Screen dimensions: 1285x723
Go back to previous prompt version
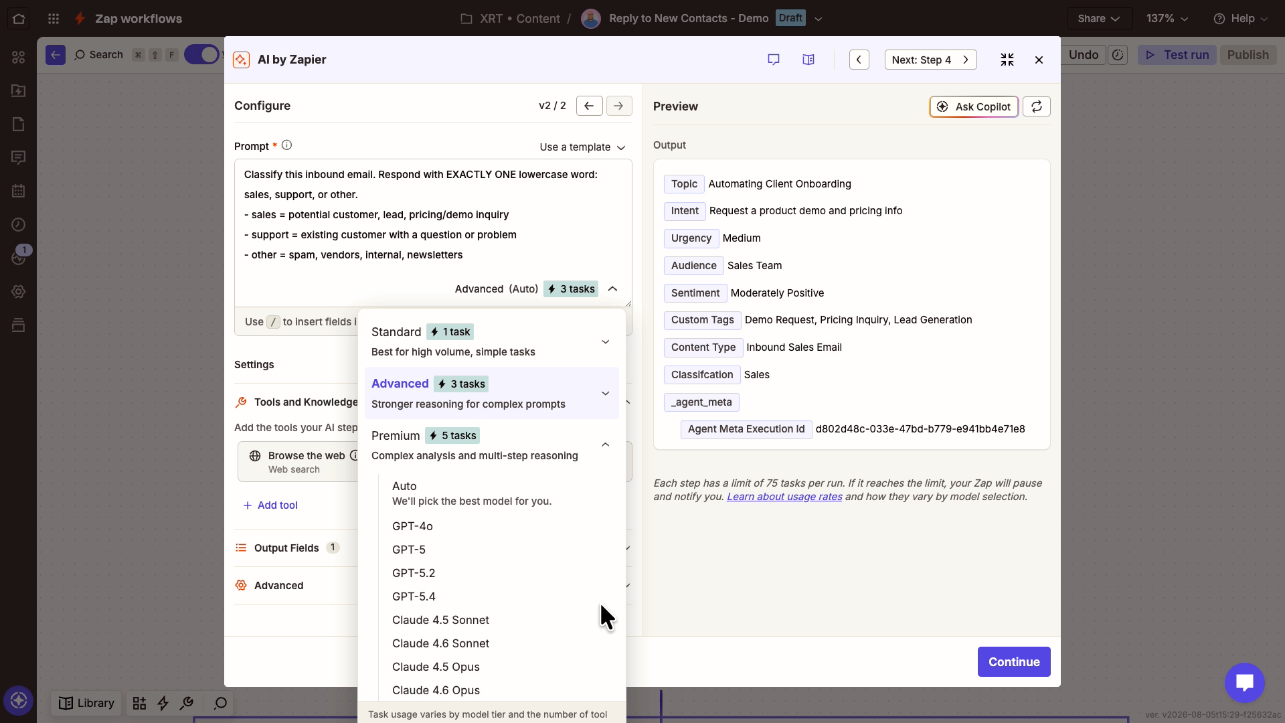click(x=589, y=106)
